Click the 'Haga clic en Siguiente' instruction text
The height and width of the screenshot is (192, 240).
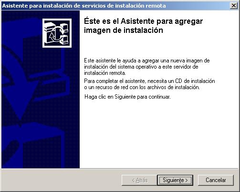pyautogui.click(x=127, y=97)
